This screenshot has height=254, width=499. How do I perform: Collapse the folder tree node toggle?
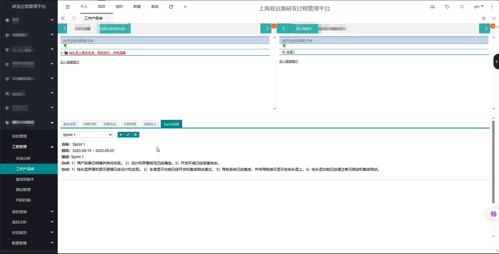tap(62, 53)
